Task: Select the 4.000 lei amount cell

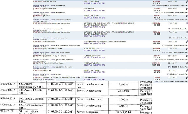Action: pos(123,100)
